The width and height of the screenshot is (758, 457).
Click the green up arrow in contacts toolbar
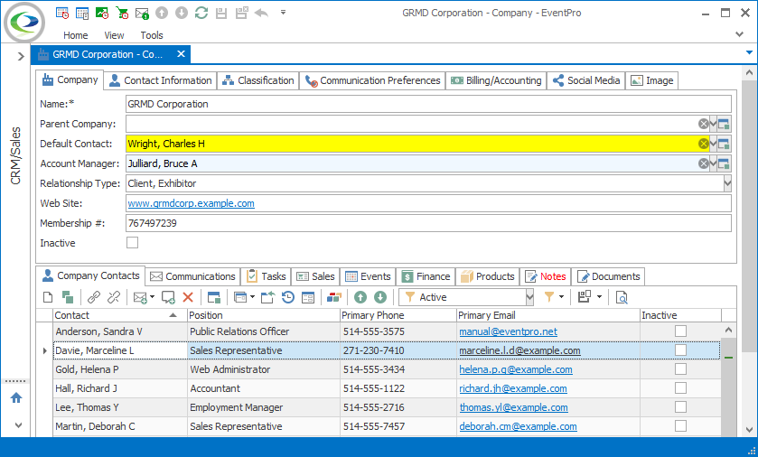coord(360,297)
